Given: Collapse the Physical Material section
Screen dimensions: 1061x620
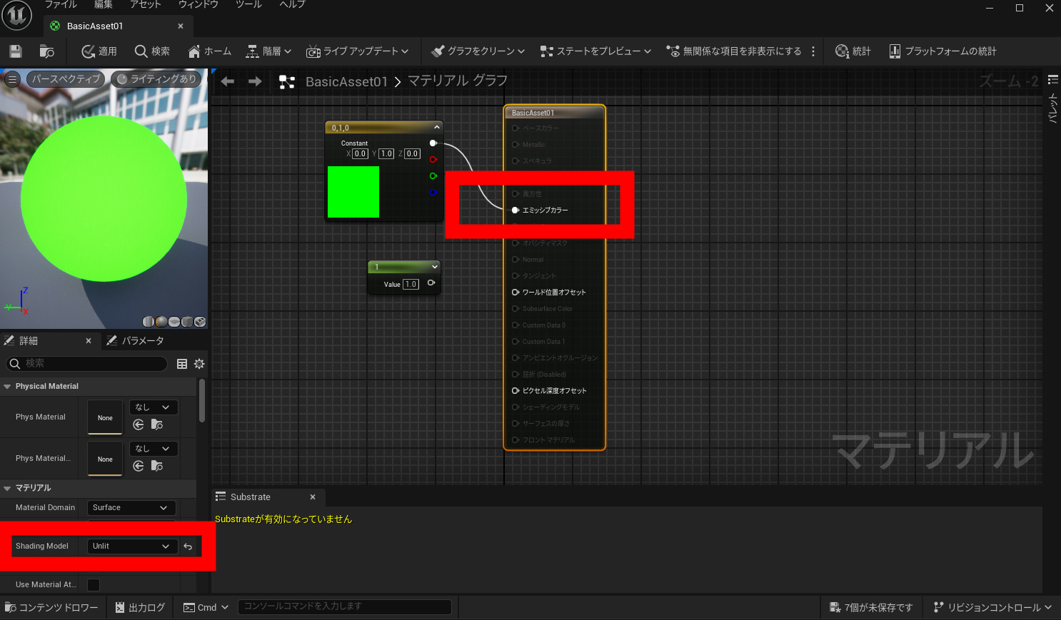Looking at the screenshot, I should (8, 387).
